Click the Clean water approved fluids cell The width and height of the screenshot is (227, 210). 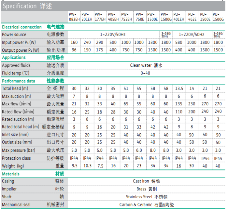(146, 65)
